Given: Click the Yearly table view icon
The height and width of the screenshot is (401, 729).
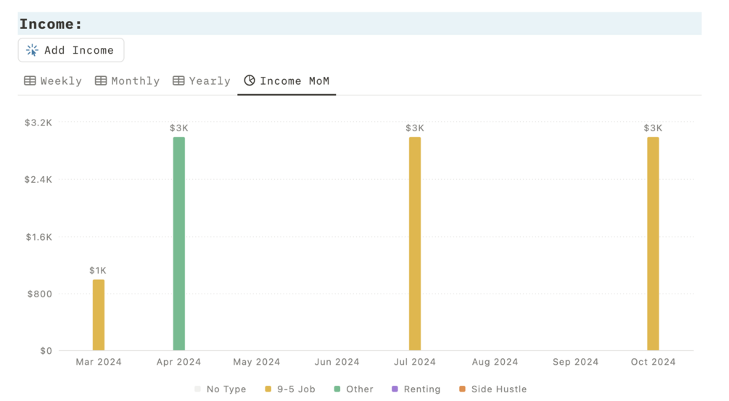Looking at the screenshot, I should click(x=178, y=80).
